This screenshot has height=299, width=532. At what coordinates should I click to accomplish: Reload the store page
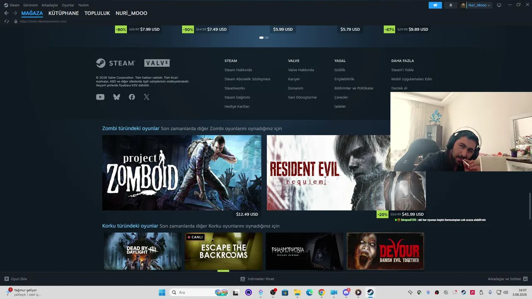(7, 21)
